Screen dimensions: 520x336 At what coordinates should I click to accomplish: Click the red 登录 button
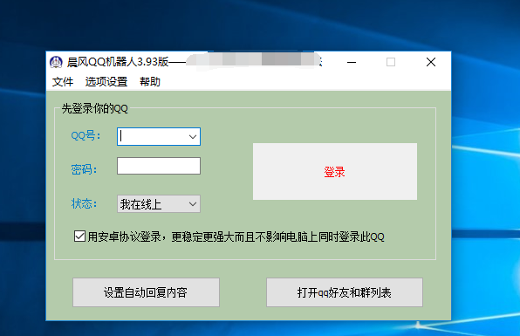click(335, 171)
